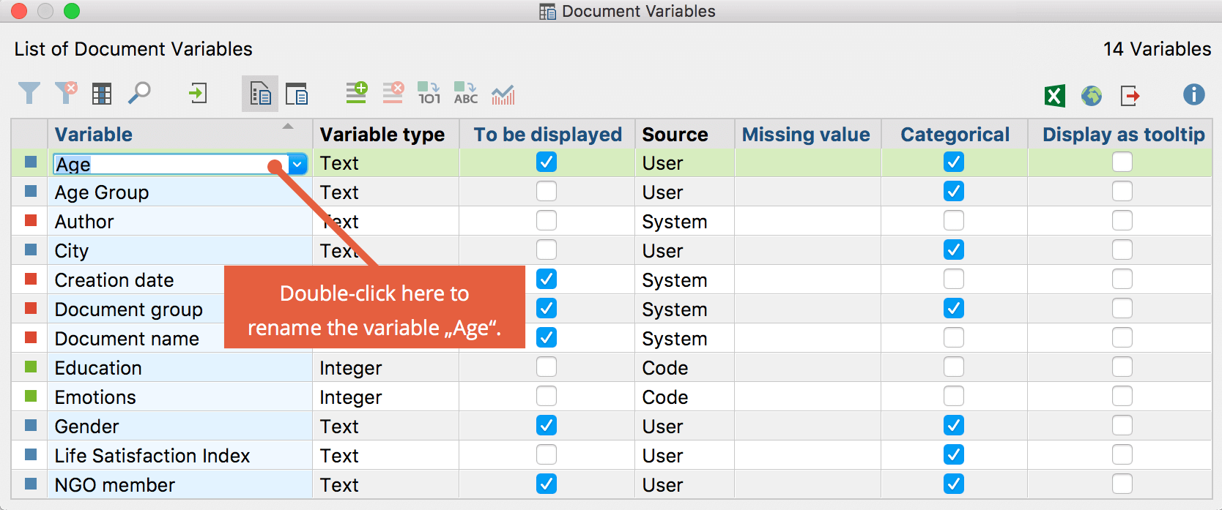
Task: Uncheck To be displayed for Age
Action: (547, 162)
